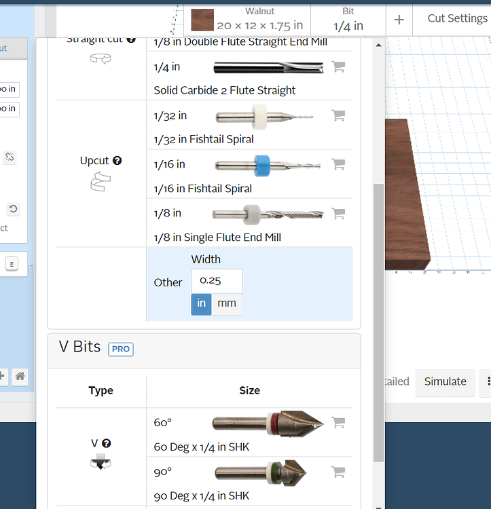The height and width of the screenshot is (509, 491).
Task: Click the home view icon
Action: (x=20, y=377)
